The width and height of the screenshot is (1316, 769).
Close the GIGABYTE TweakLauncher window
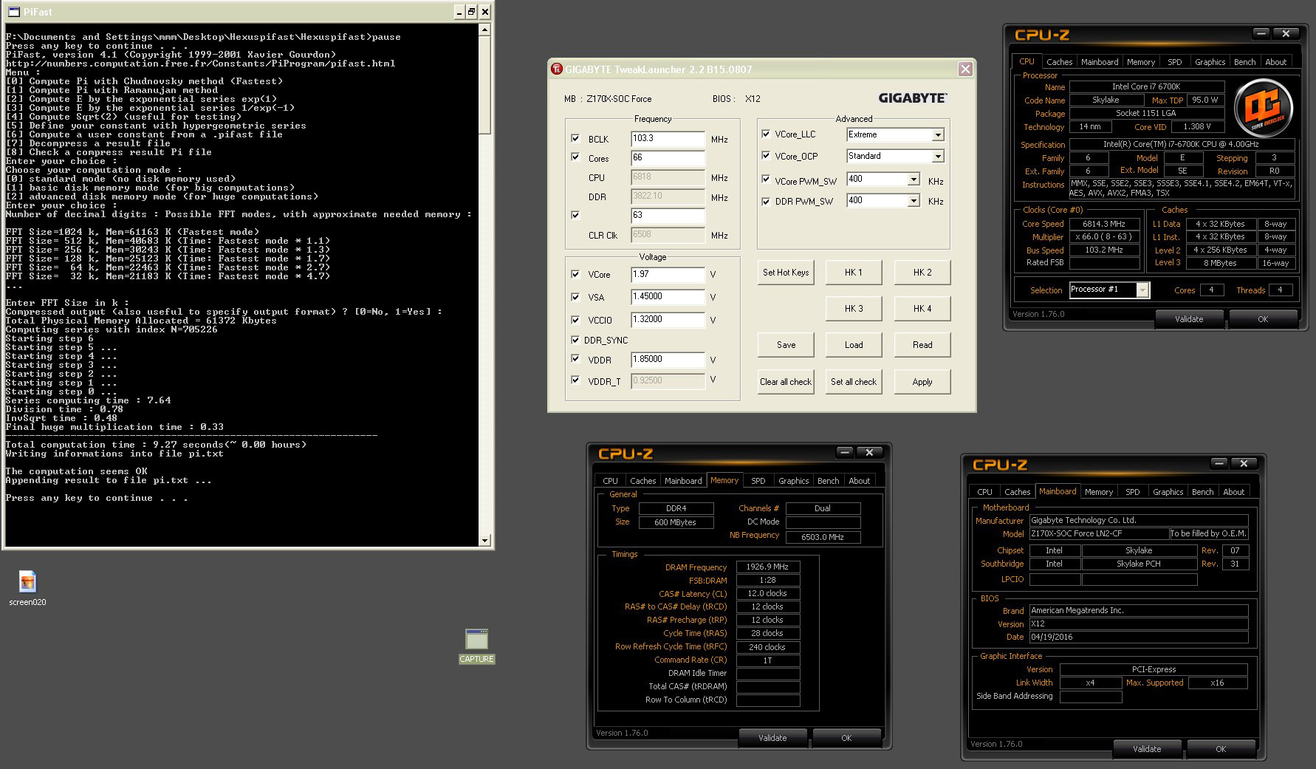point(964,69)
